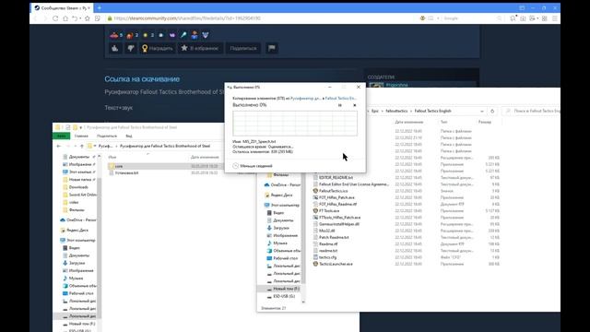Rate the Steam guide with thumbs up
The height and width of the screenshot is (332, 590).
(x=115, y=48)
